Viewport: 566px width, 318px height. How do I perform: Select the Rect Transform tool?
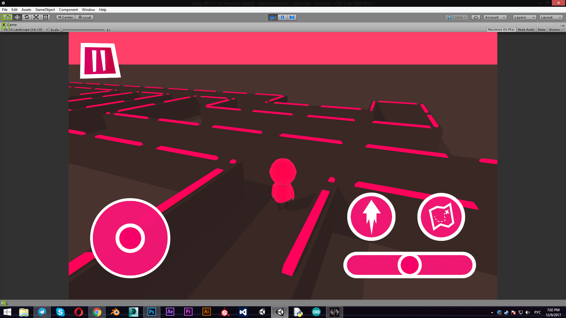(x=45, y=17)
